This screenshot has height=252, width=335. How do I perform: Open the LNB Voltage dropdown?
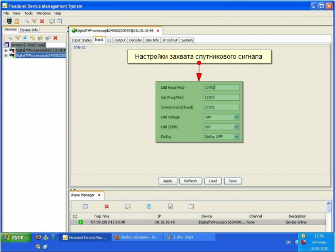pyautogui.click(x=237, y=117)
